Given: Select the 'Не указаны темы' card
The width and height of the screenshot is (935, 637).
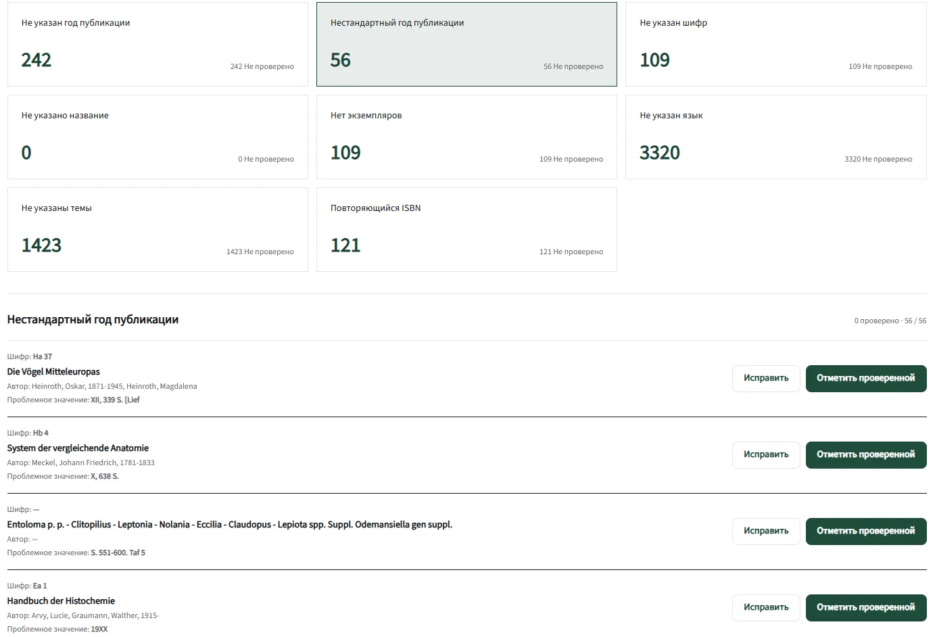Looking at the screenshot, I should (158, 229).
